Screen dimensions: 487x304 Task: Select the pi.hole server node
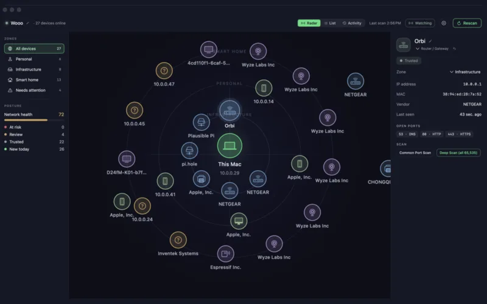click(x=189, y=150)
